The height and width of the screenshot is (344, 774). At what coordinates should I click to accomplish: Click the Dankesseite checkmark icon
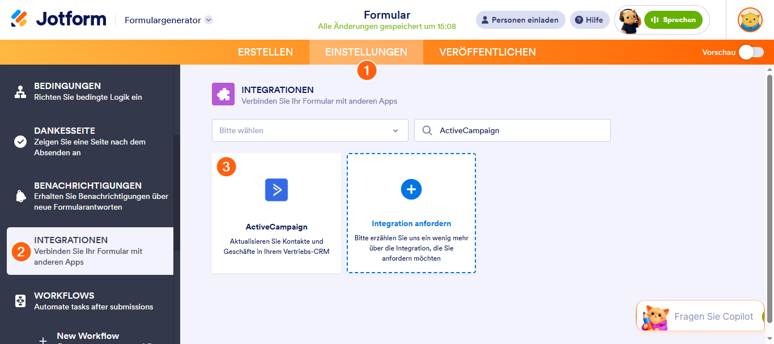[20, 141]
